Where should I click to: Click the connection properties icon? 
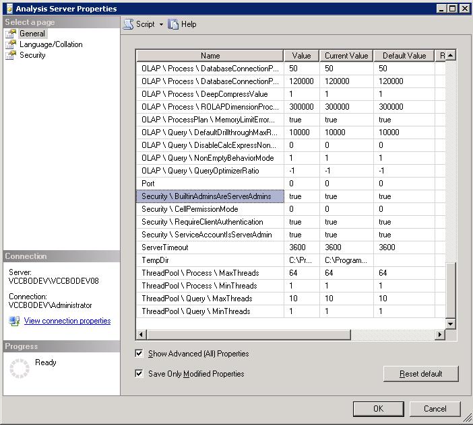pos(14,321)
